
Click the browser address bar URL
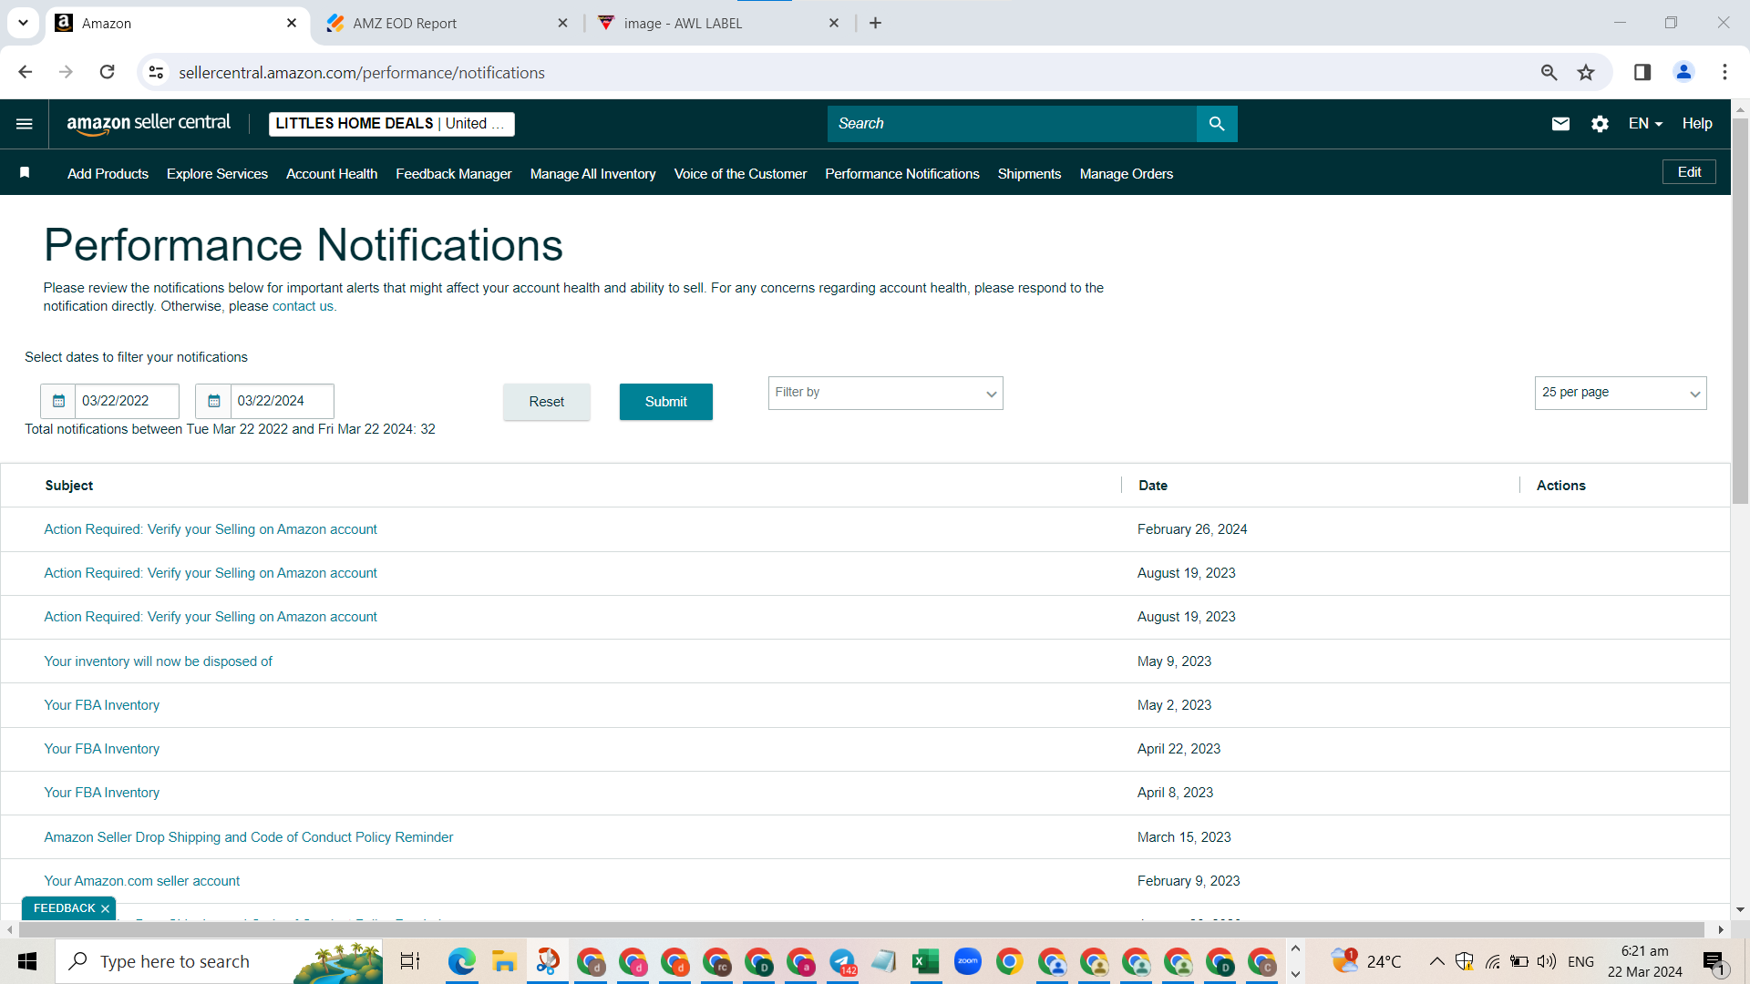point(362,73)
